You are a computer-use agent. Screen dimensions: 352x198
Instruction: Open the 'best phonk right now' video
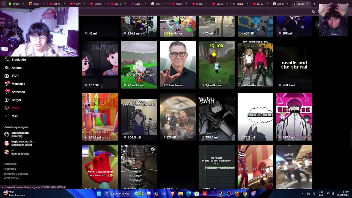(x=217, y=167)
